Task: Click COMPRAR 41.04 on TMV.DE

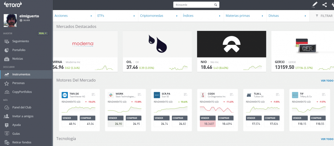Action: pyautogui.click(x=87, y=121)
